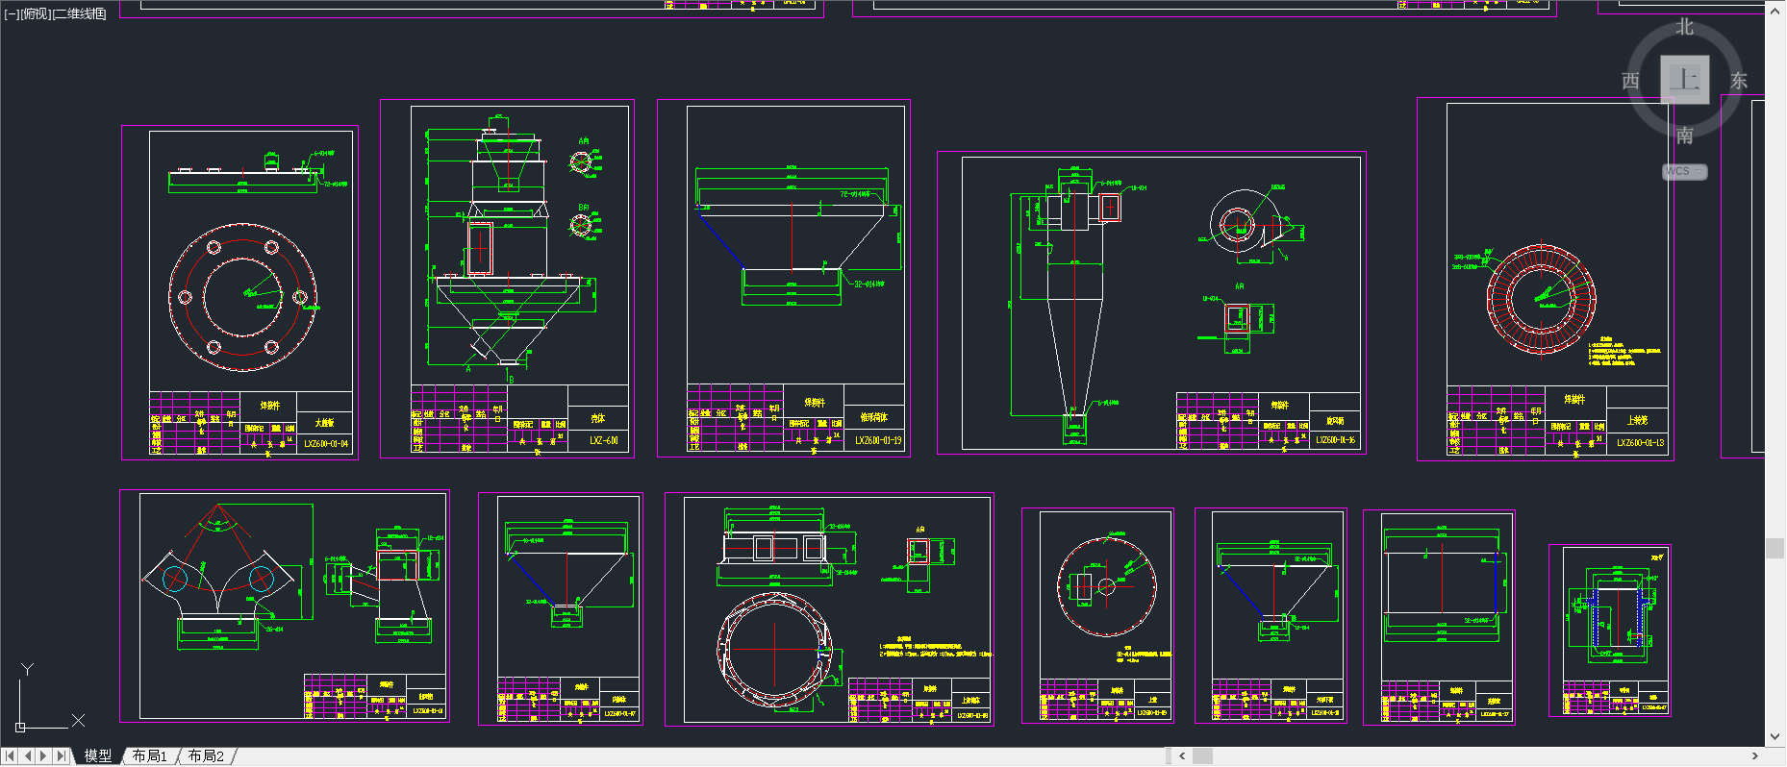Open the 二维线框 visual style menu

[x=80, y=13]
